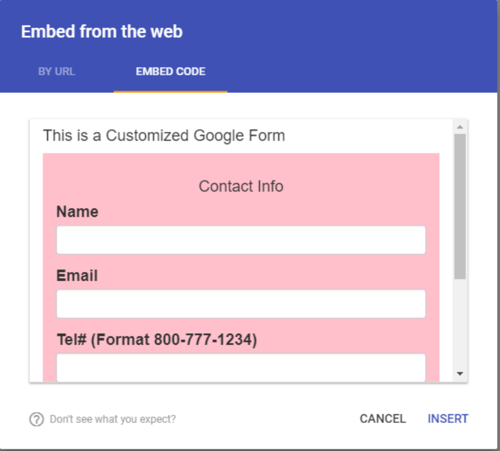500x451 pixels.
Task: Click the "Contact Info" heading
Action: (x=241, y=186)
